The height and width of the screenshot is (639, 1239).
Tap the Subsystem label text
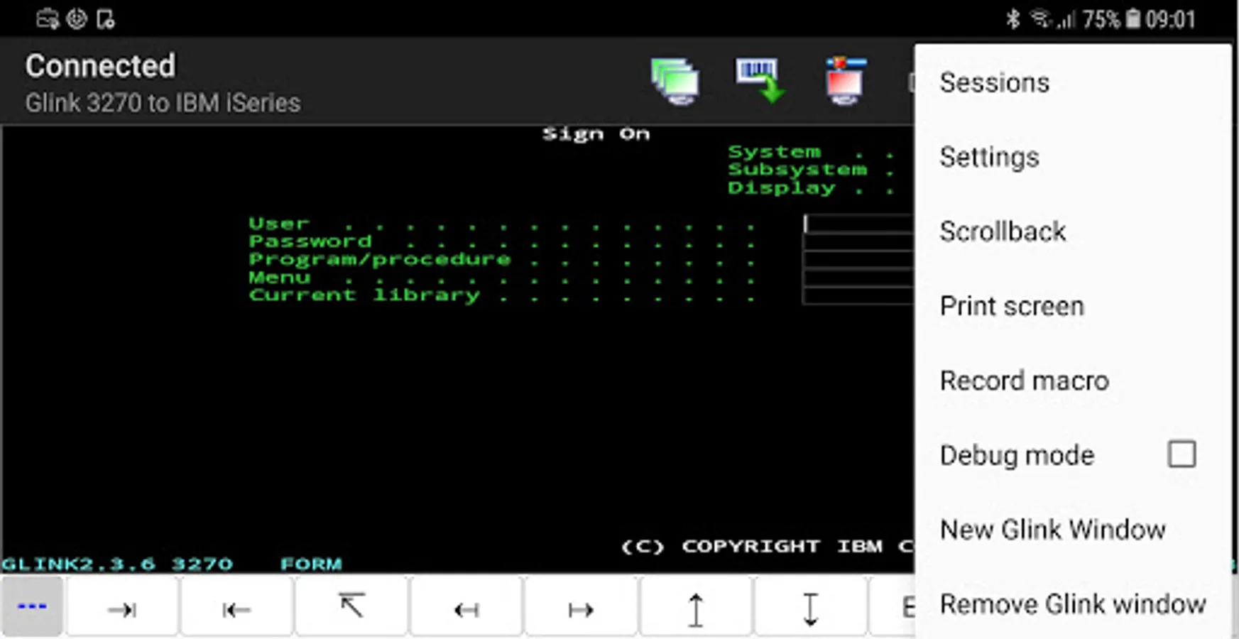[x=797, y=170]
